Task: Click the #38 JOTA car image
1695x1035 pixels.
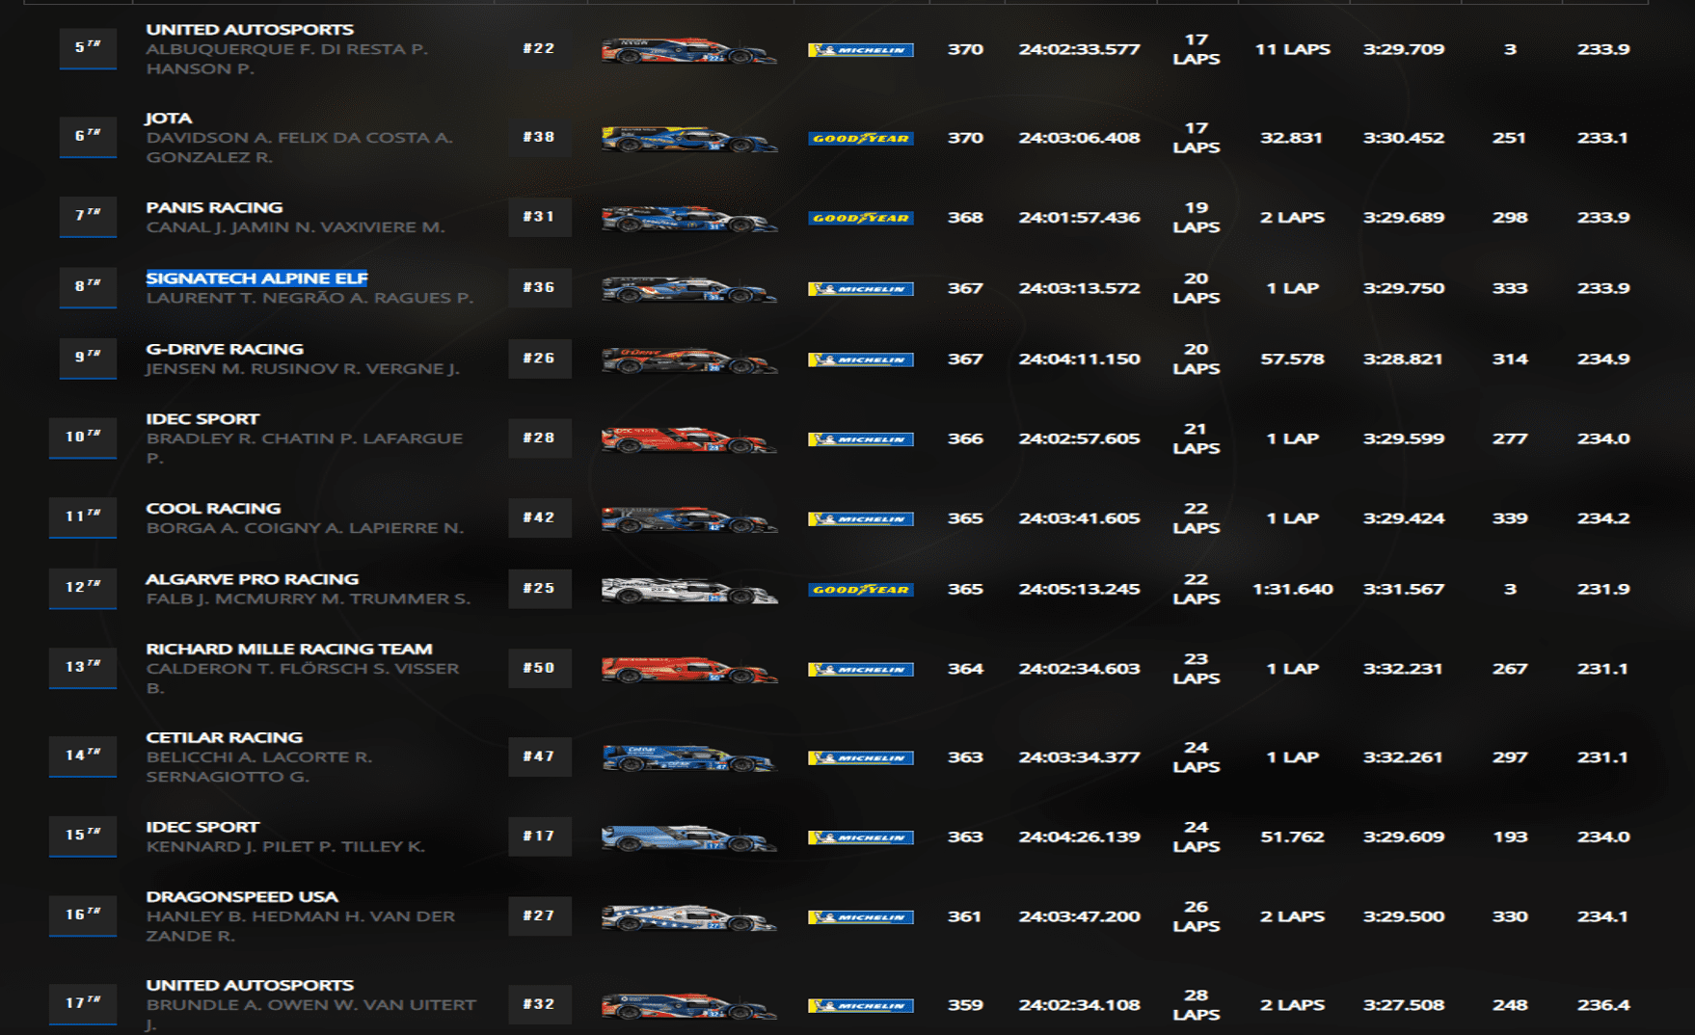Action: click(688, 139)
